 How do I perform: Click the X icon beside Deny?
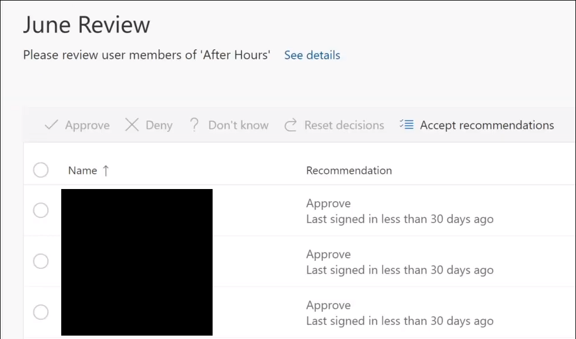132,125
